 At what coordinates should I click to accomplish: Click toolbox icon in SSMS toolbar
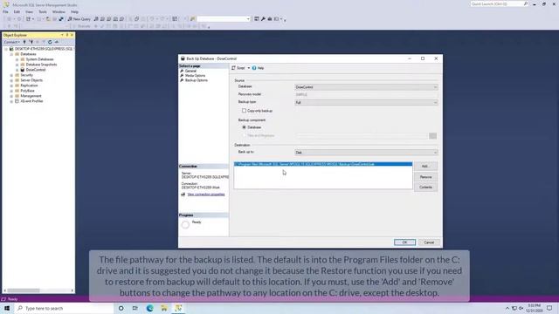(x=270, y=19)
